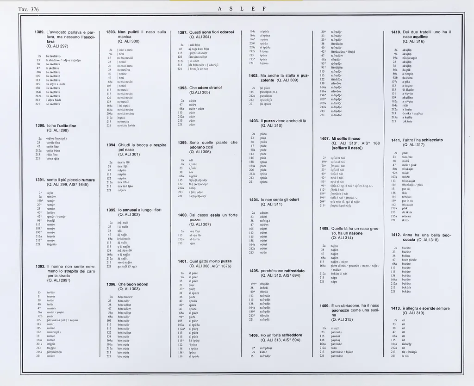Click the page label 'Tav. 376'
The image size is (474, 386).
(x=28, y=8)
